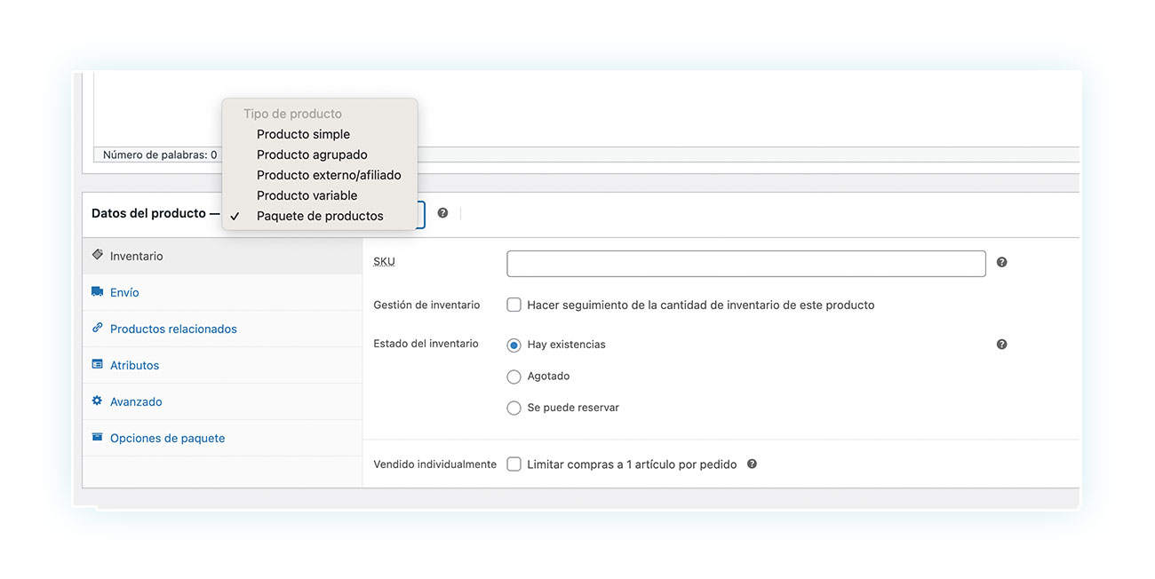This screenshot has width=1155, height=579.
Task: Click the Avanzado gear icon
Action: (x=98, y=401)
